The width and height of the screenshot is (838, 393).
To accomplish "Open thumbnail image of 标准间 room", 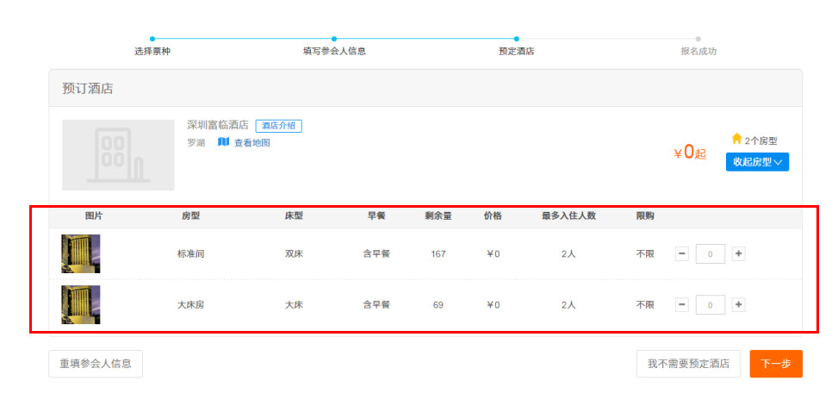I will point(81,253).
